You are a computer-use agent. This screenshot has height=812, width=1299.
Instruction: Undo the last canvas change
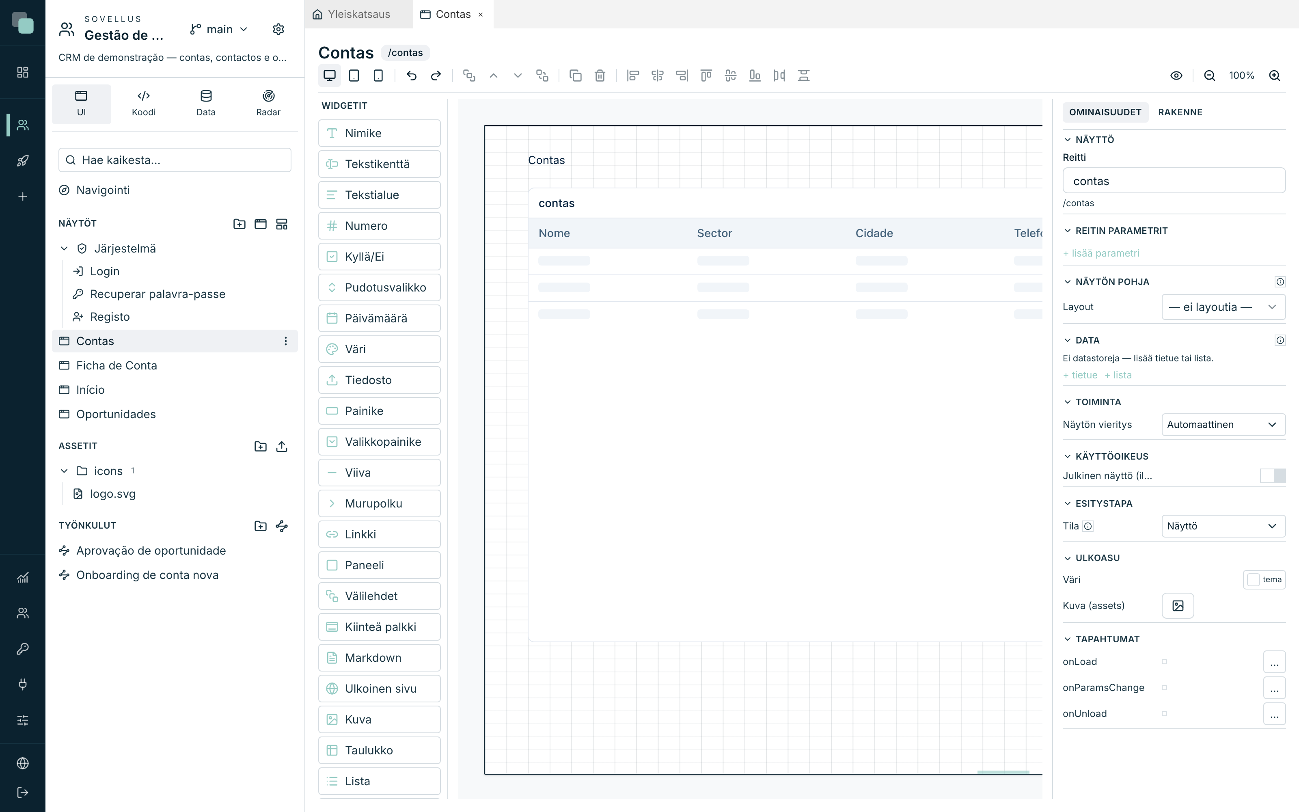(412, 76)
